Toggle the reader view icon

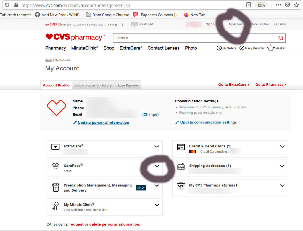pos(249,5)
